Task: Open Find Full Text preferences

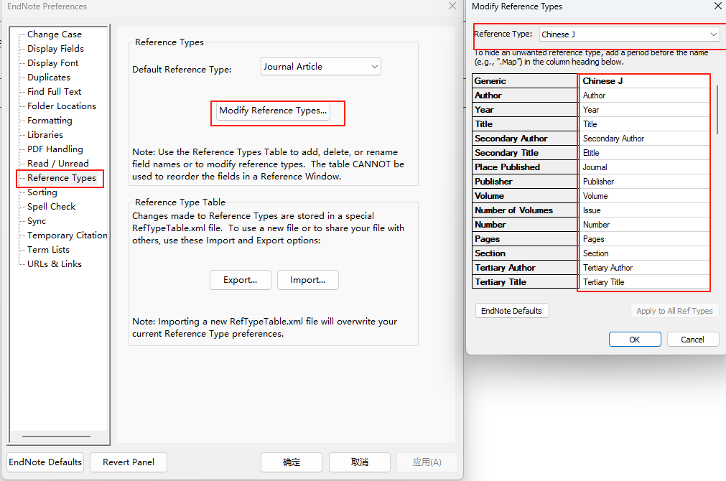Action: 54,92
